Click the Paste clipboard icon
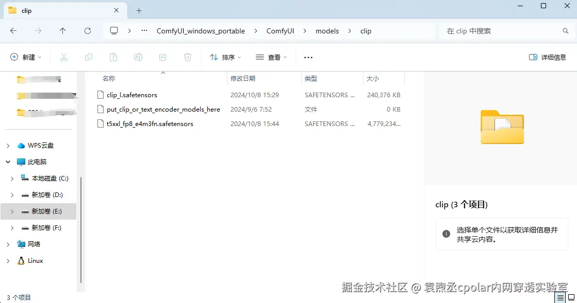 click(113, 57)
